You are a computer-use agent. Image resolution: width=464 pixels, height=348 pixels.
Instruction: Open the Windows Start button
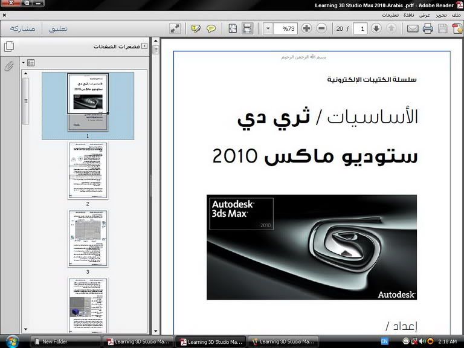(x=13, y=341)
